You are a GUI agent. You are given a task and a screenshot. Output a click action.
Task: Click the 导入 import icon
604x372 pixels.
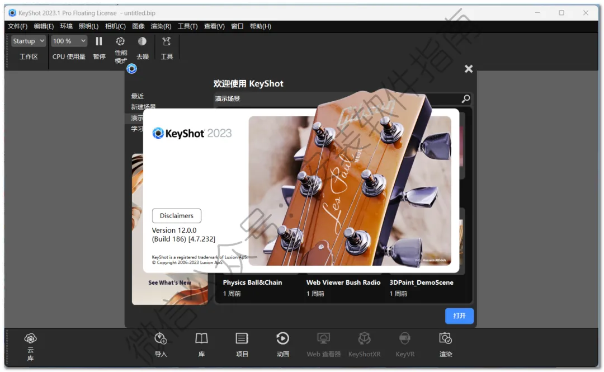click(161, 338)
